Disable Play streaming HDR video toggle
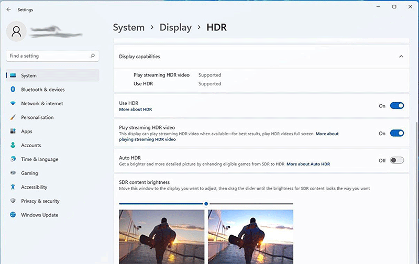419x264 pixels. (x=397, y=133)
